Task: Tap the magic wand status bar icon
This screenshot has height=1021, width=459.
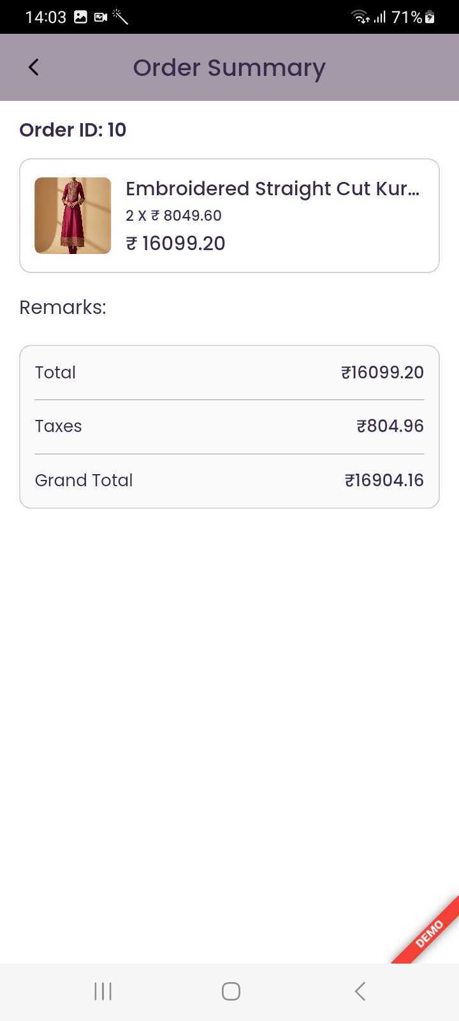Action: 120,17
